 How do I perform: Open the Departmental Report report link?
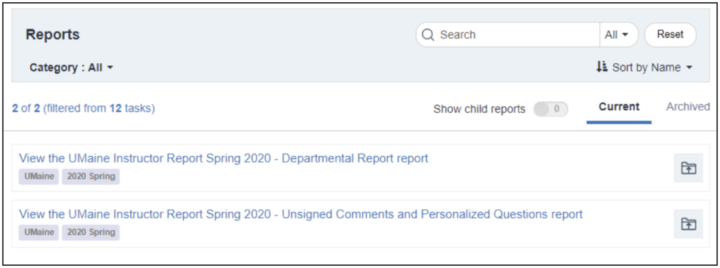coord(223,159)
